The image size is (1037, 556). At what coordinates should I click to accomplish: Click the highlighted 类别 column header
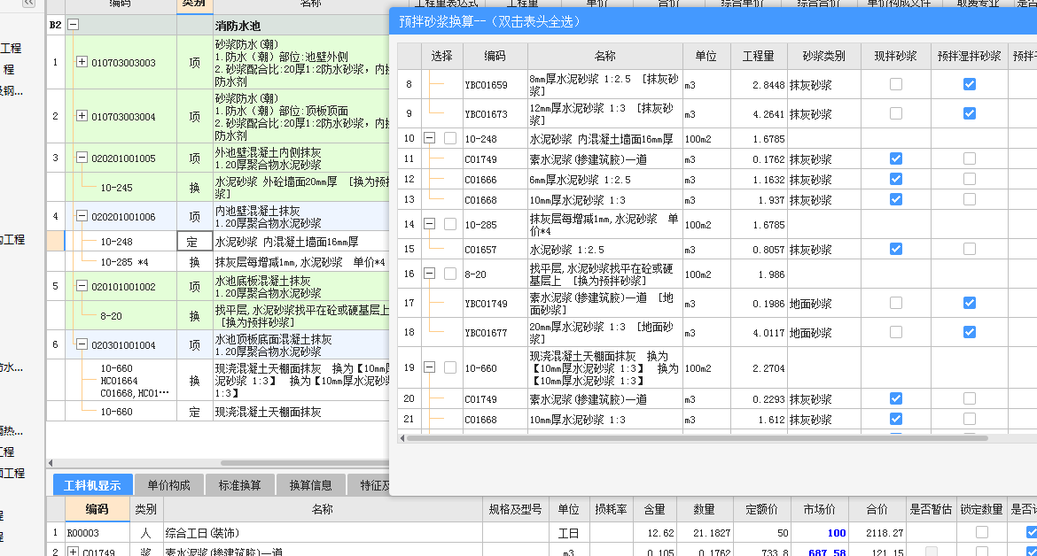tap(192, 6)
